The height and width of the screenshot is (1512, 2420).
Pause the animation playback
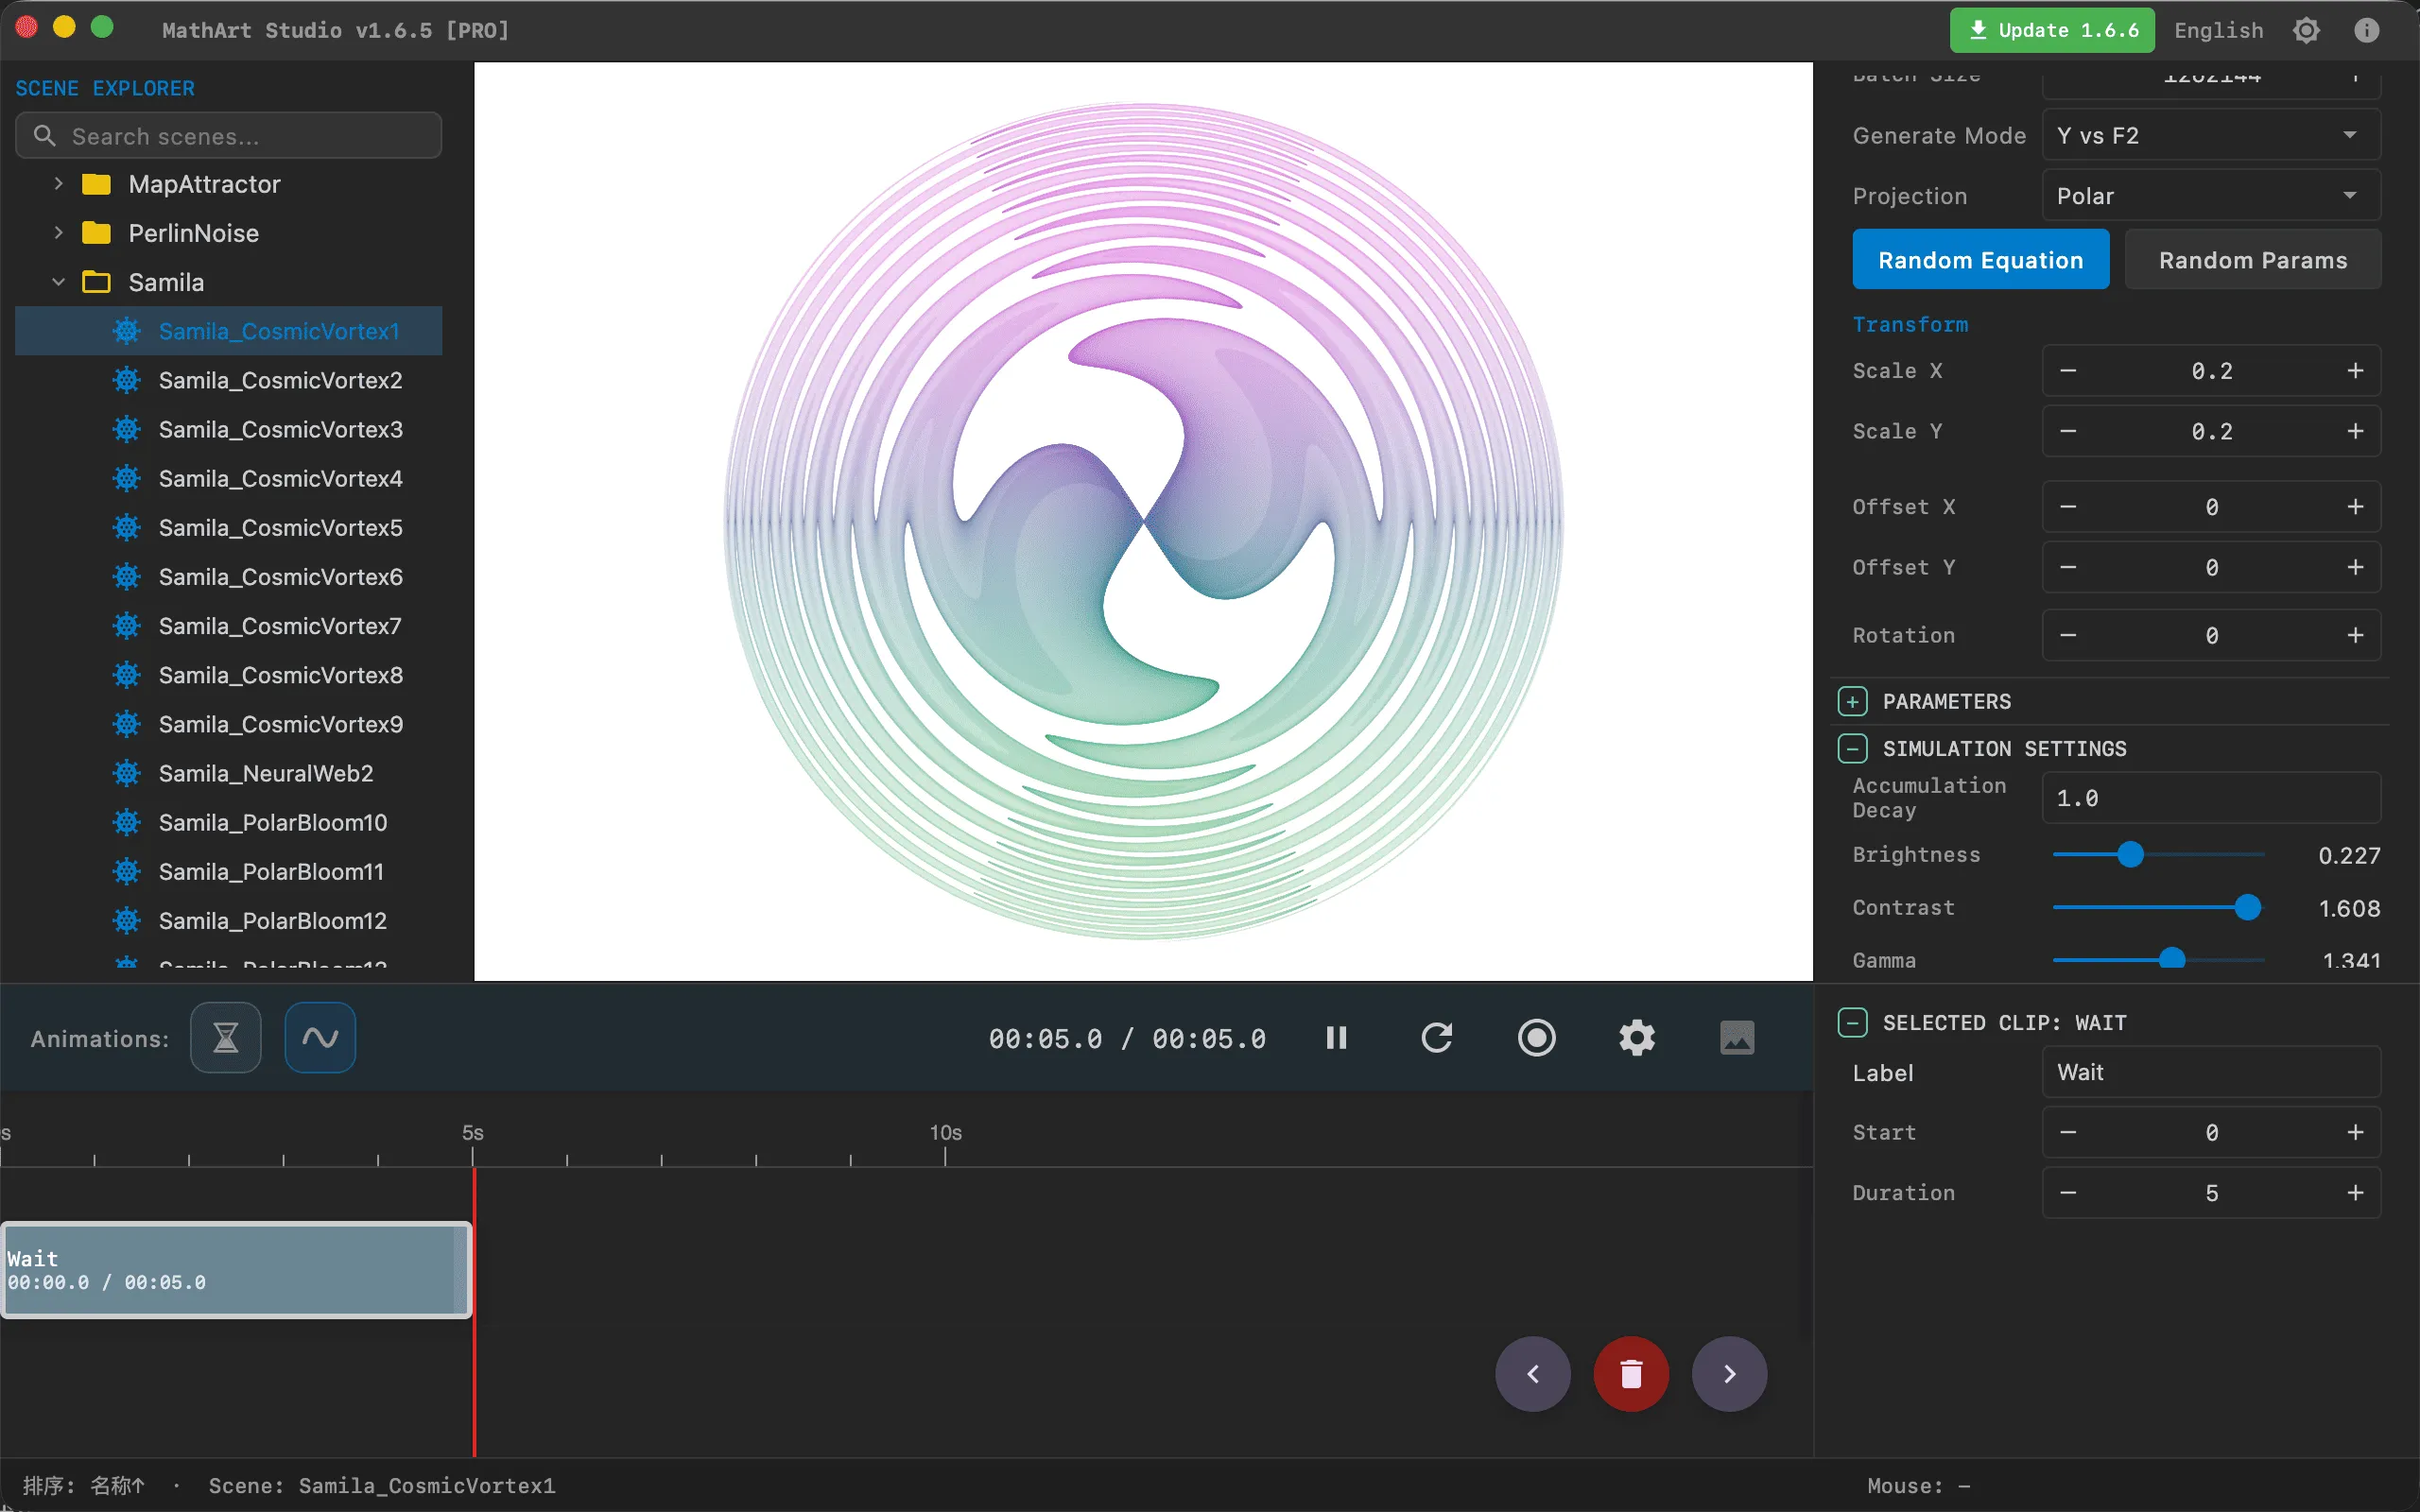(1336, 1038)
